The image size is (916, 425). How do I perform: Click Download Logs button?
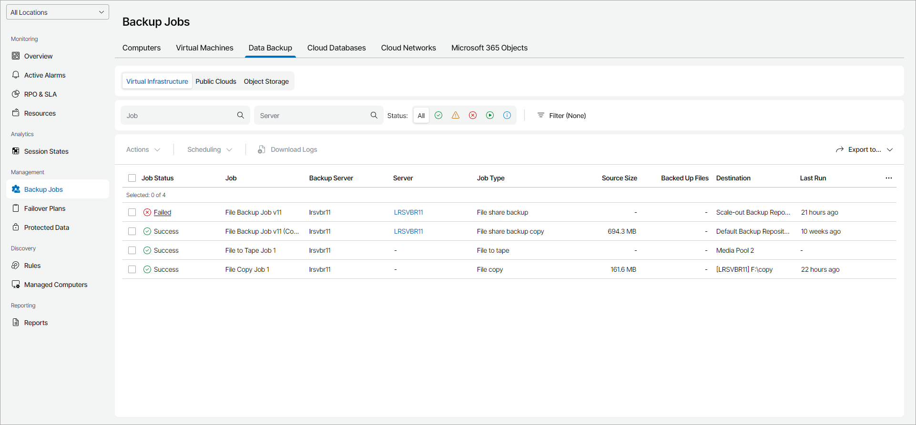[x=287, y=149]
